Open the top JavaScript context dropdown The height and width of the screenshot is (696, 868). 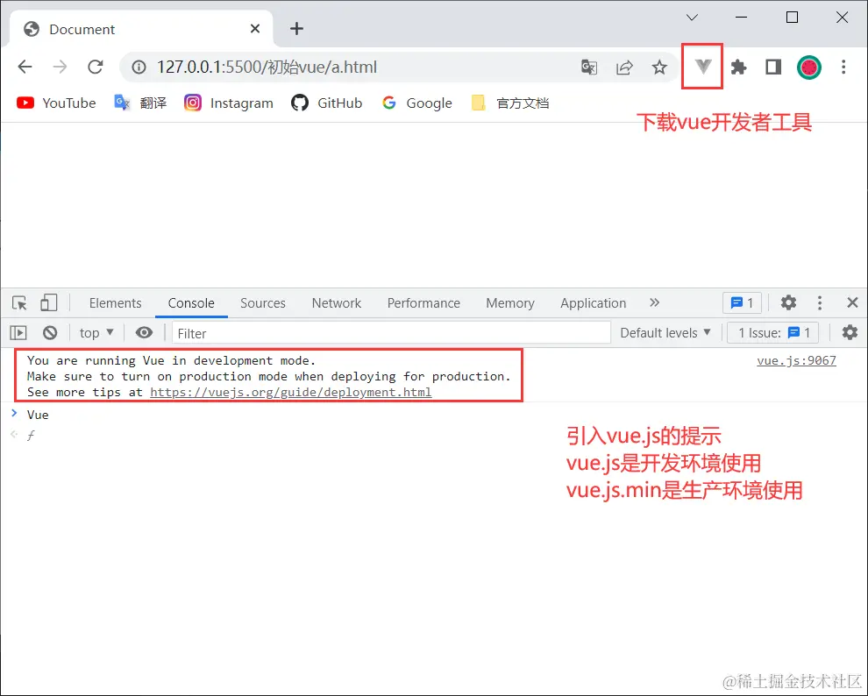[96, 333]
